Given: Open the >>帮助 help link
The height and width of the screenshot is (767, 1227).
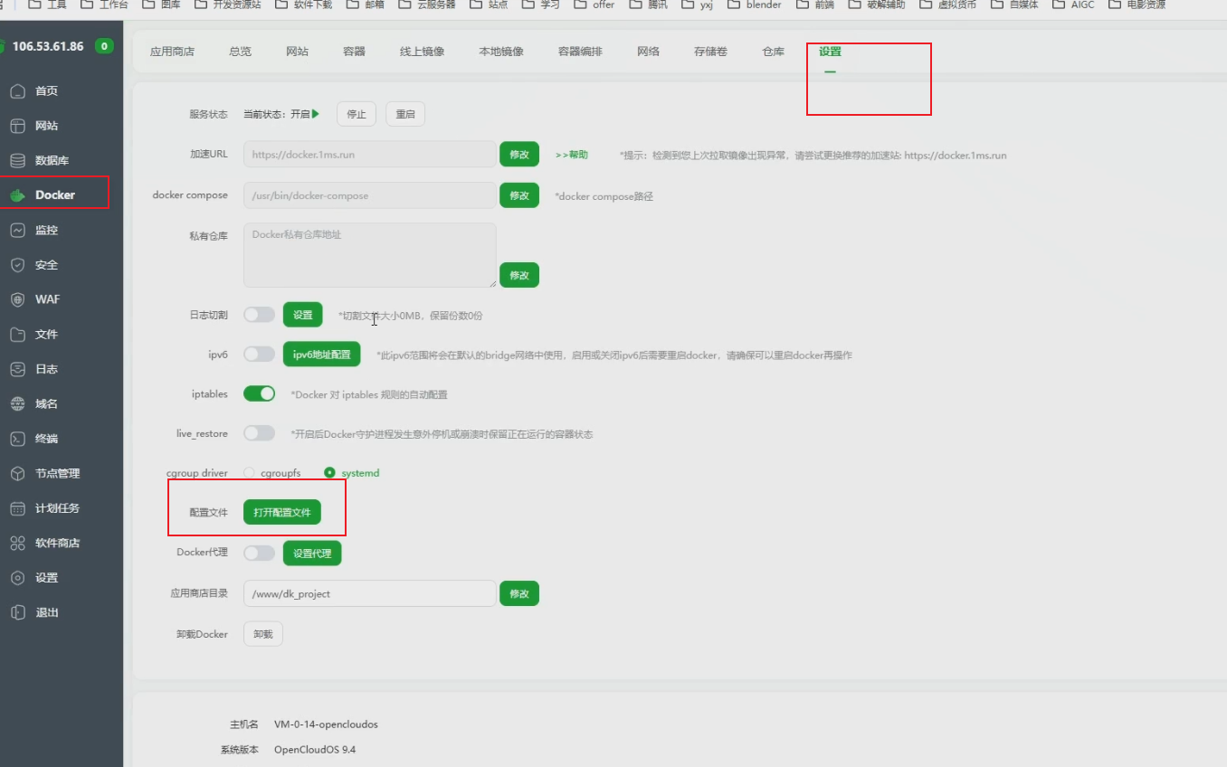Looking at the screenshot, I should pyautogui.click(x=571, y=155).
